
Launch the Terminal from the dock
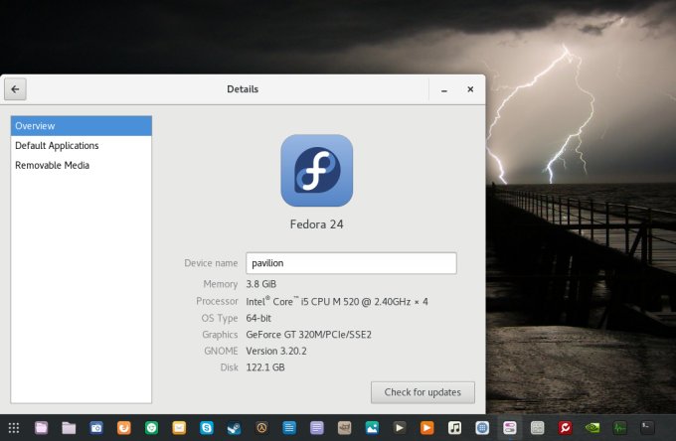click(647, 428)
